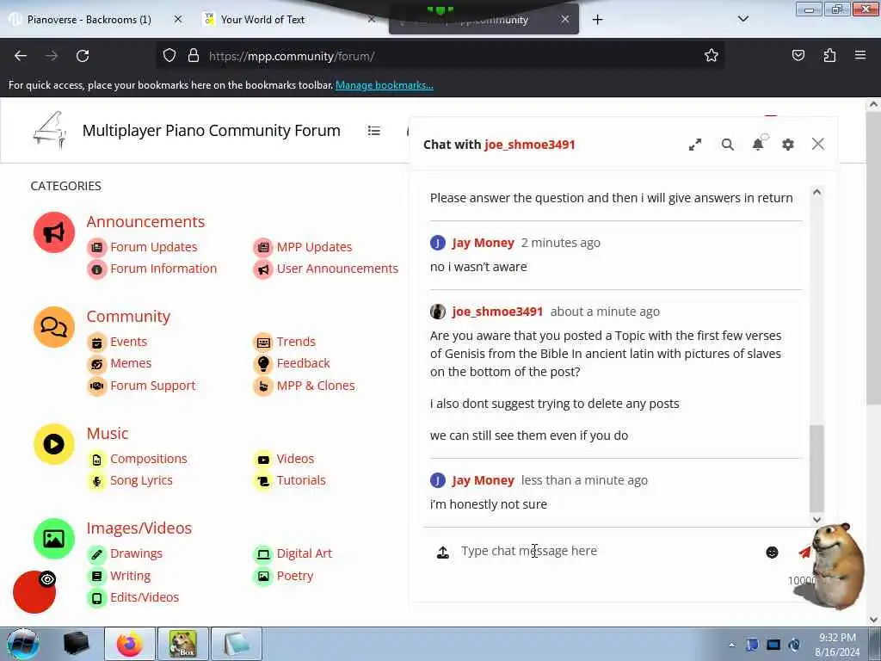
Task: Open Firefox extensions puzzle icon
Action: [x=829, y=55]
